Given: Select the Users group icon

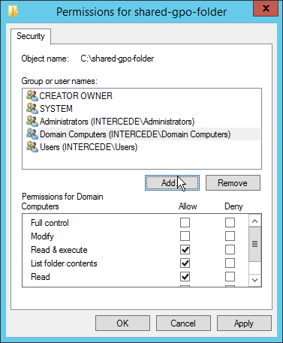Looking at the screenshot, I should (32, 146).
